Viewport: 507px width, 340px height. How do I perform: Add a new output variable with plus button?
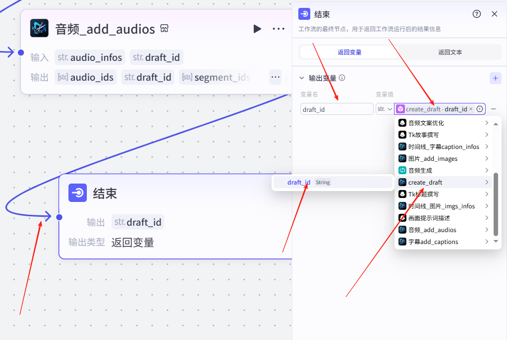[495, 78]
